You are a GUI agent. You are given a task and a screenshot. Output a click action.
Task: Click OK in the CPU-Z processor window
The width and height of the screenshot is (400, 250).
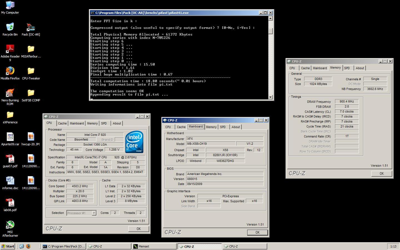139,229
